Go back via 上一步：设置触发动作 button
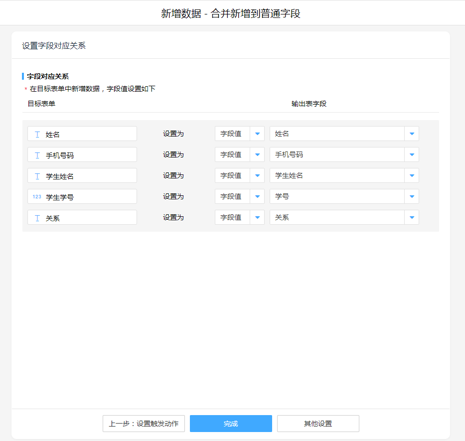 (x=144, y=424)
